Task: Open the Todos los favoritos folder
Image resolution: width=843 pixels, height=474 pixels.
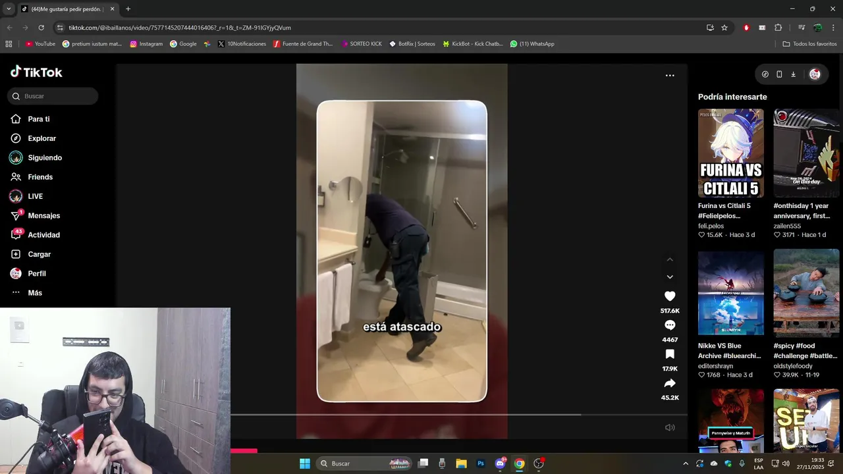Action: [809, 44]
